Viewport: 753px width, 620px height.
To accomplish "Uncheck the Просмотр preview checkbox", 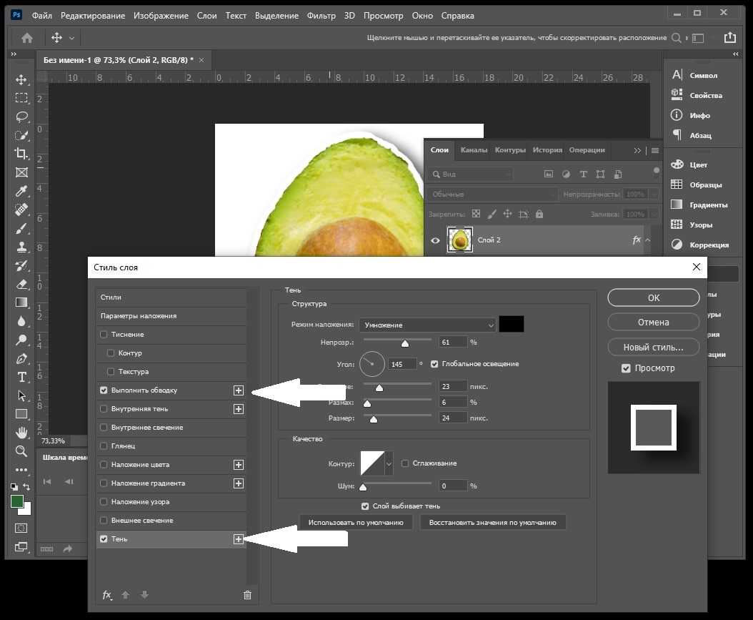I will coord(627,368).
